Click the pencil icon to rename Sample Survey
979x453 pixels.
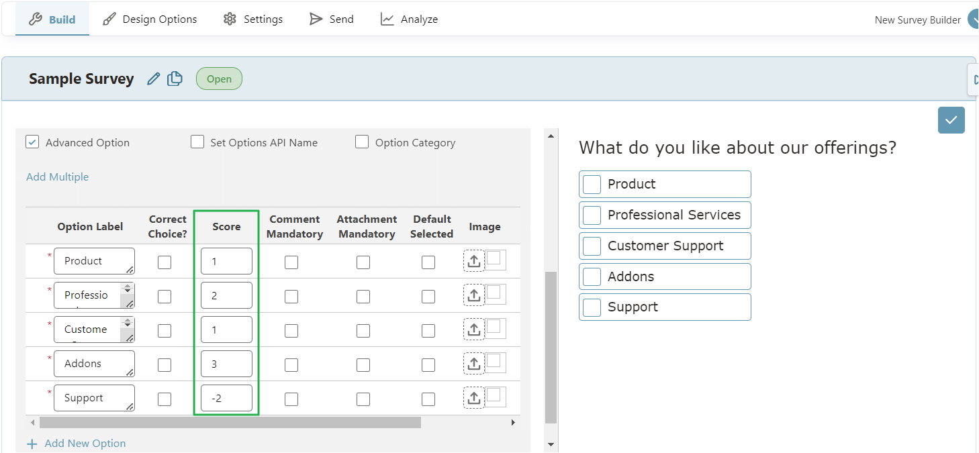click(x=153, y=79)
